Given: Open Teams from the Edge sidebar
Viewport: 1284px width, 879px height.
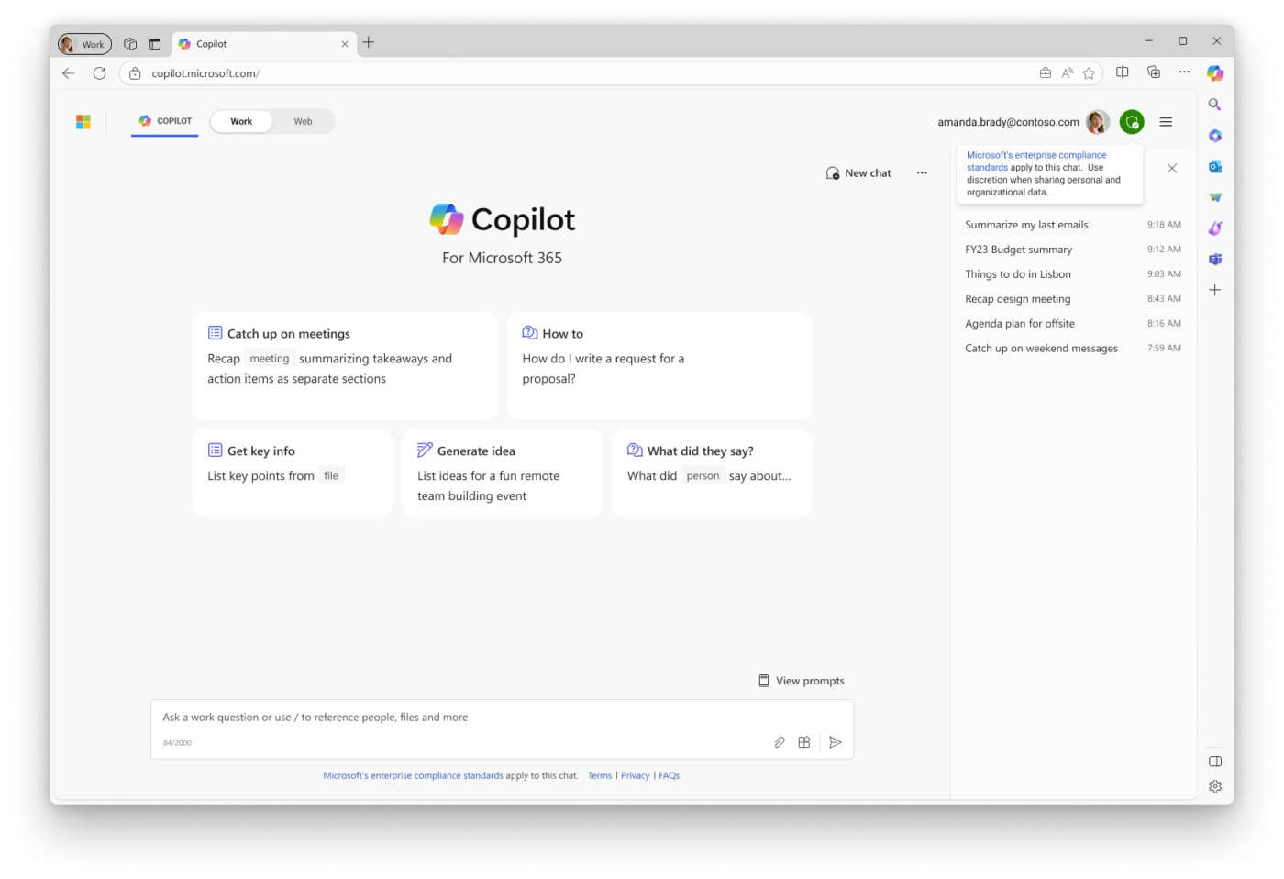Looking at the screenshot, I should click(1214, 260).
